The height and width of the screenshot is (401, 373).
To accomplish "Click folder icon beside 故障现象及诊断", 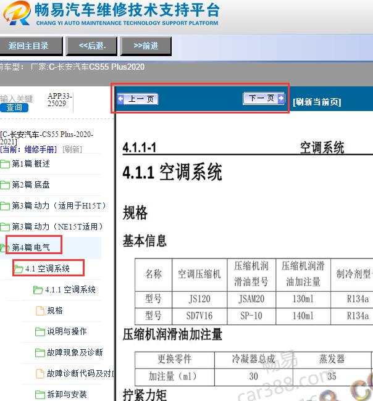I will point(40,353).
